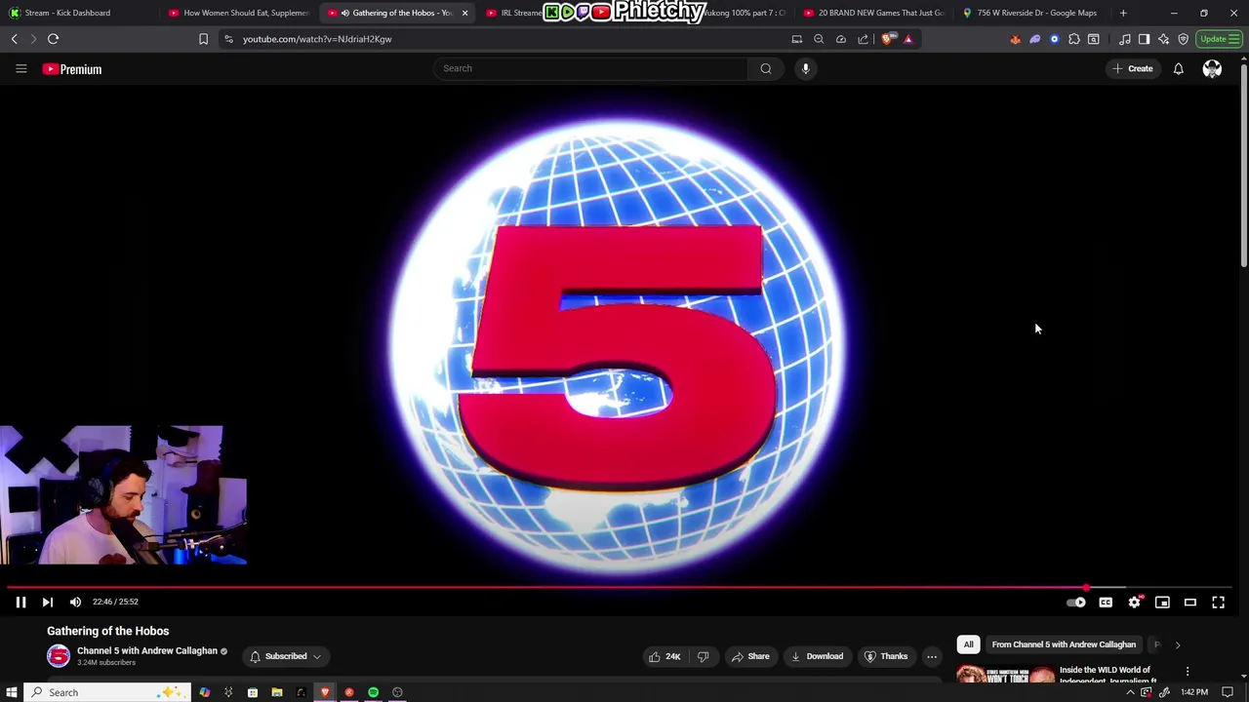
Task: Toggle the autoplay switch in the player
Action: (x=1076, y=603)
